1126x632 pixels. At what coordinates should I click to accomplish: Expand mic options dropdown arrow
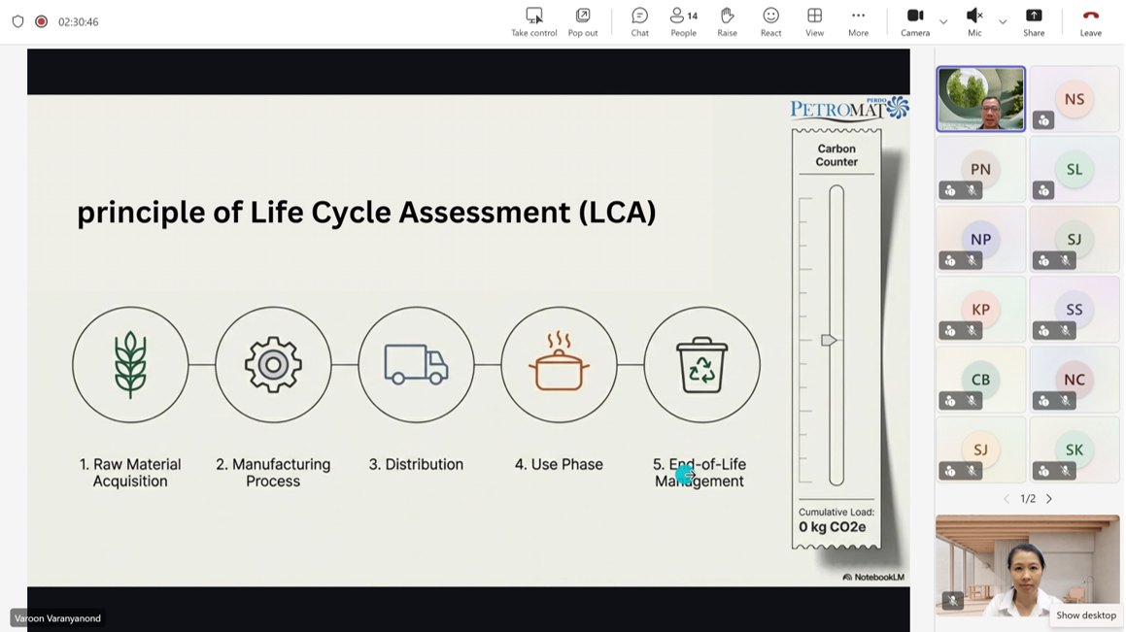tap(1003, 21)
